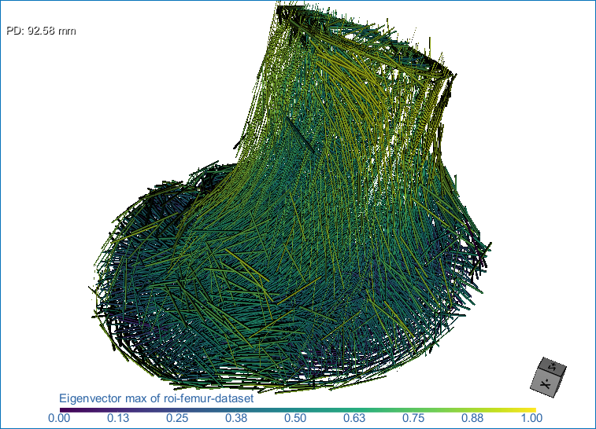This screenshot has width=596, height=429.
Task: Click the 0.88 colorbar tick label
Action: point(476,418)
